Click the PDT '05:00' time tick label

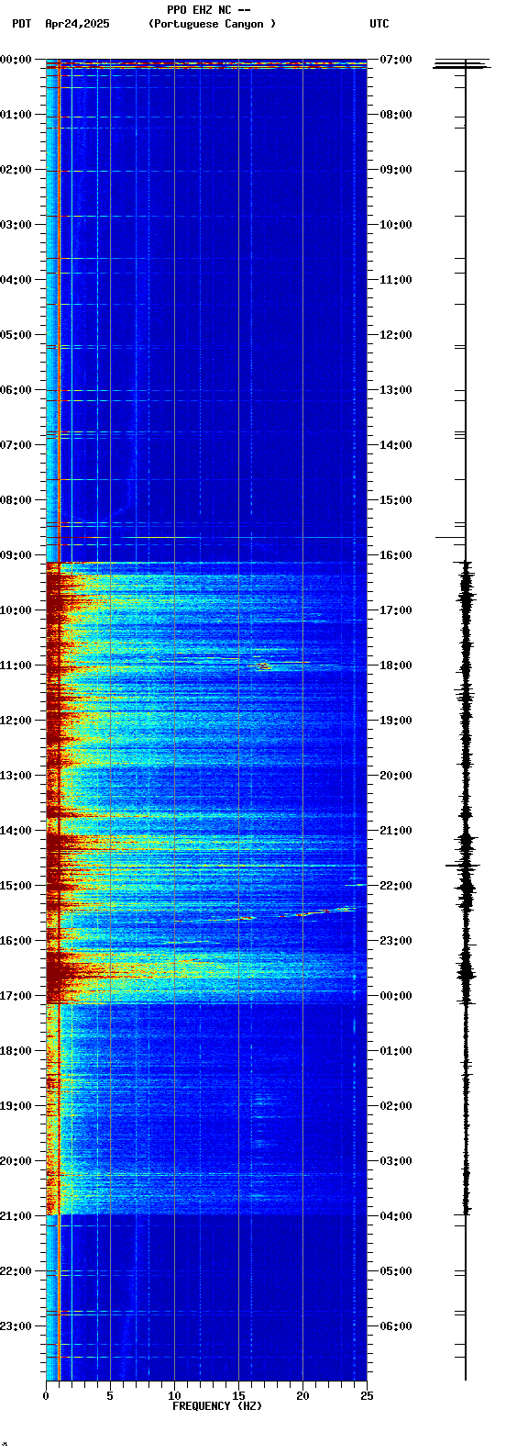click(x=16, y=335)
